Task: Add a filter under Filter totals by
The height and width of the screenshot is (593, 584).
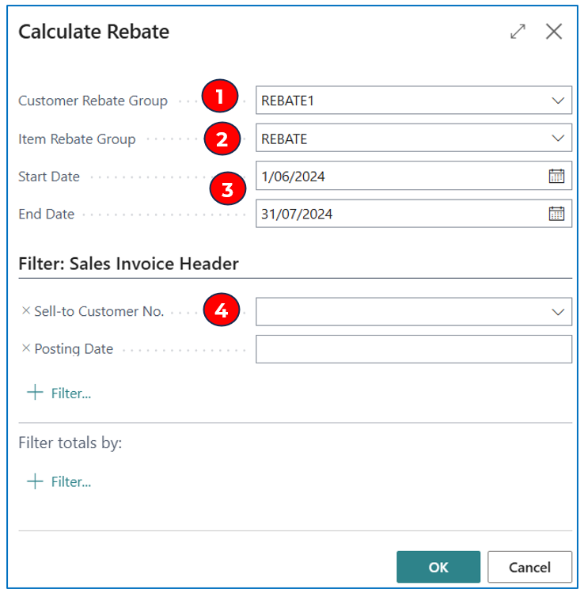Action: [59, 481]
